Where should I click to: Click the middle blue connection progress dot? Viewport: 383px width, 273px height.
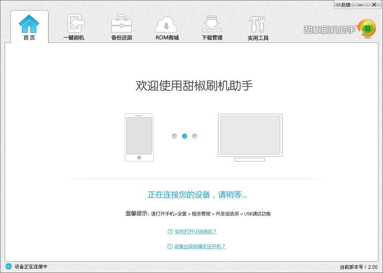(184, 136)
